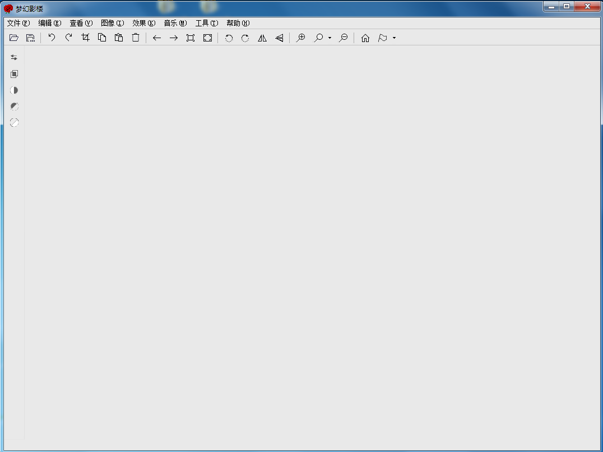The image size is (603, 452).
Task: Open the 文件(F) menu
Action: [x=18, y=23]
